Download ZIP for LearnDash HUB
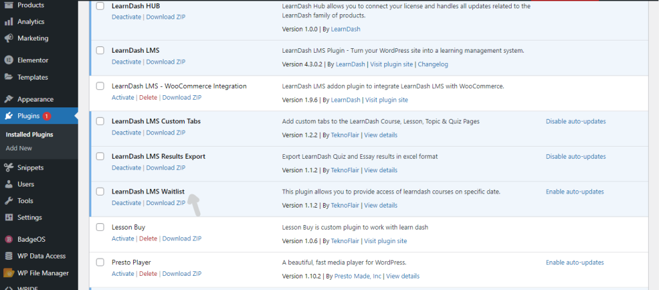The image size is (659, 290). tap(165, 17)
